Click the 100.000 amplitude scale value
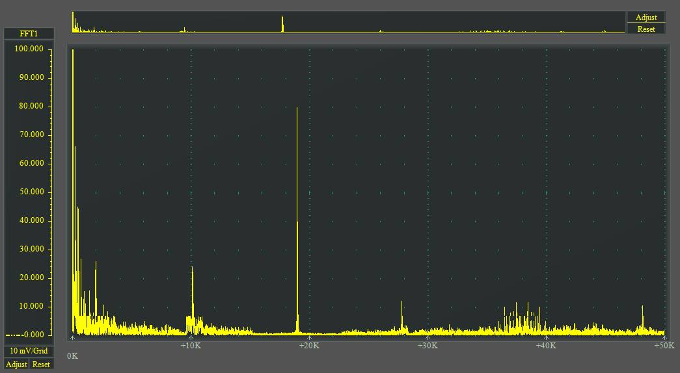 [29, 49]
